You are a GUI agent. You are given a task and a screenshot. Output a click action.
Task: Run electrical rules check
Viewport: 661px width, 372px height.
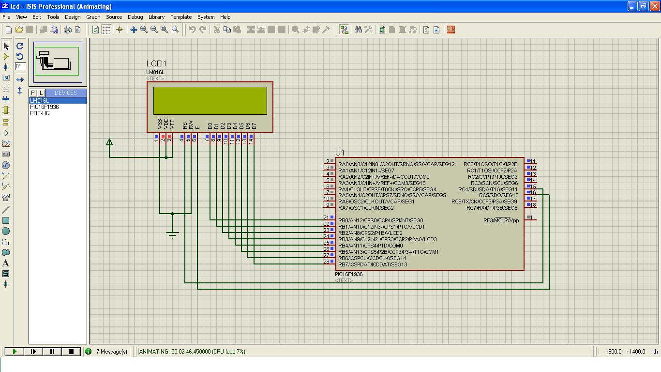pyautogui.click(x=436, y=30)
